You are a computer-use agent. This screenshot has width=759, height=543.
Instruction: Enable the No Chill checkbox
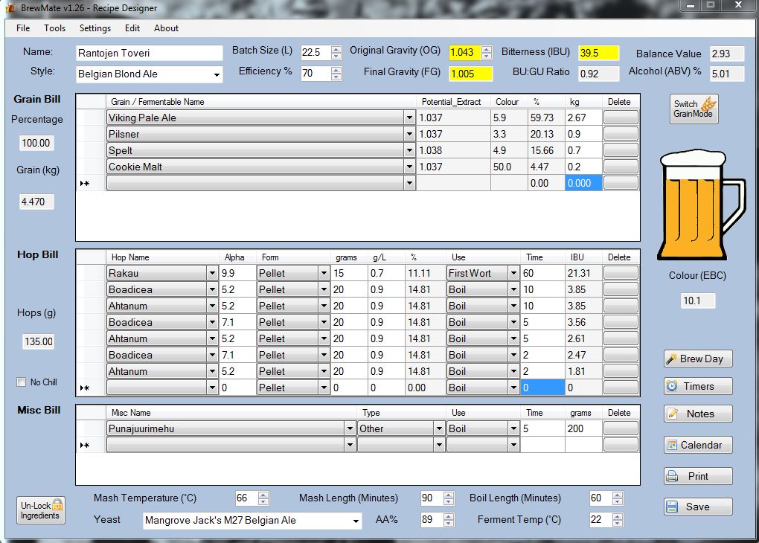(22, 382)
